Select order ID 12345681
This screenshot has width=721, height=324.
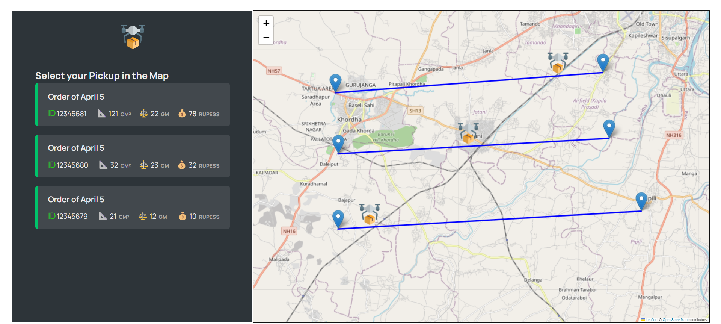point(67,114)
